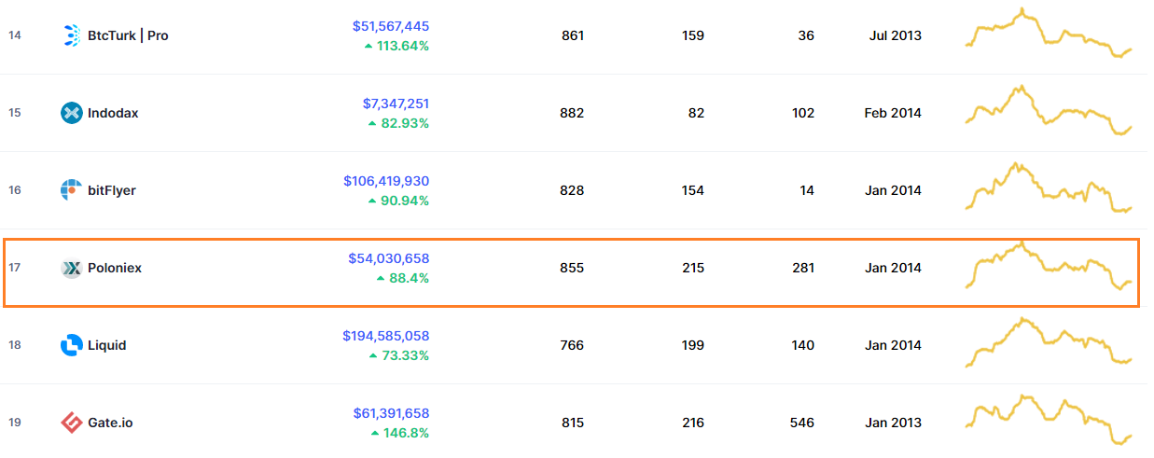The height and width of the screenshot is (458, 1154).
Task: Click the value 281 in Poloniex row
Action: click(802, 268)
